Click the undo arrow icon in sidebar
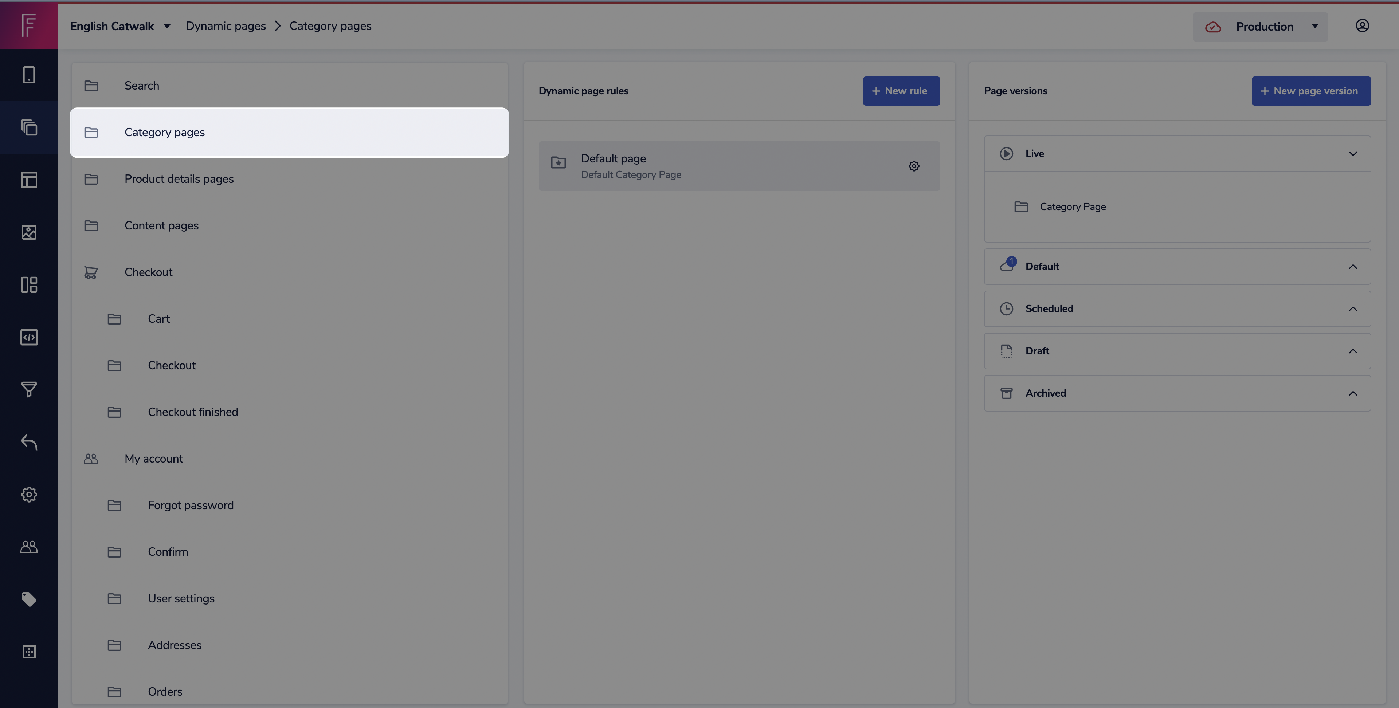 [29, 442]
